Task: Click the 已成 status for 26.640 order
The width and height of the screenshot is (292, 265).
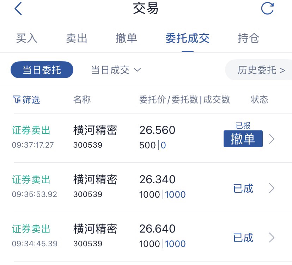Action: point(243,238)
